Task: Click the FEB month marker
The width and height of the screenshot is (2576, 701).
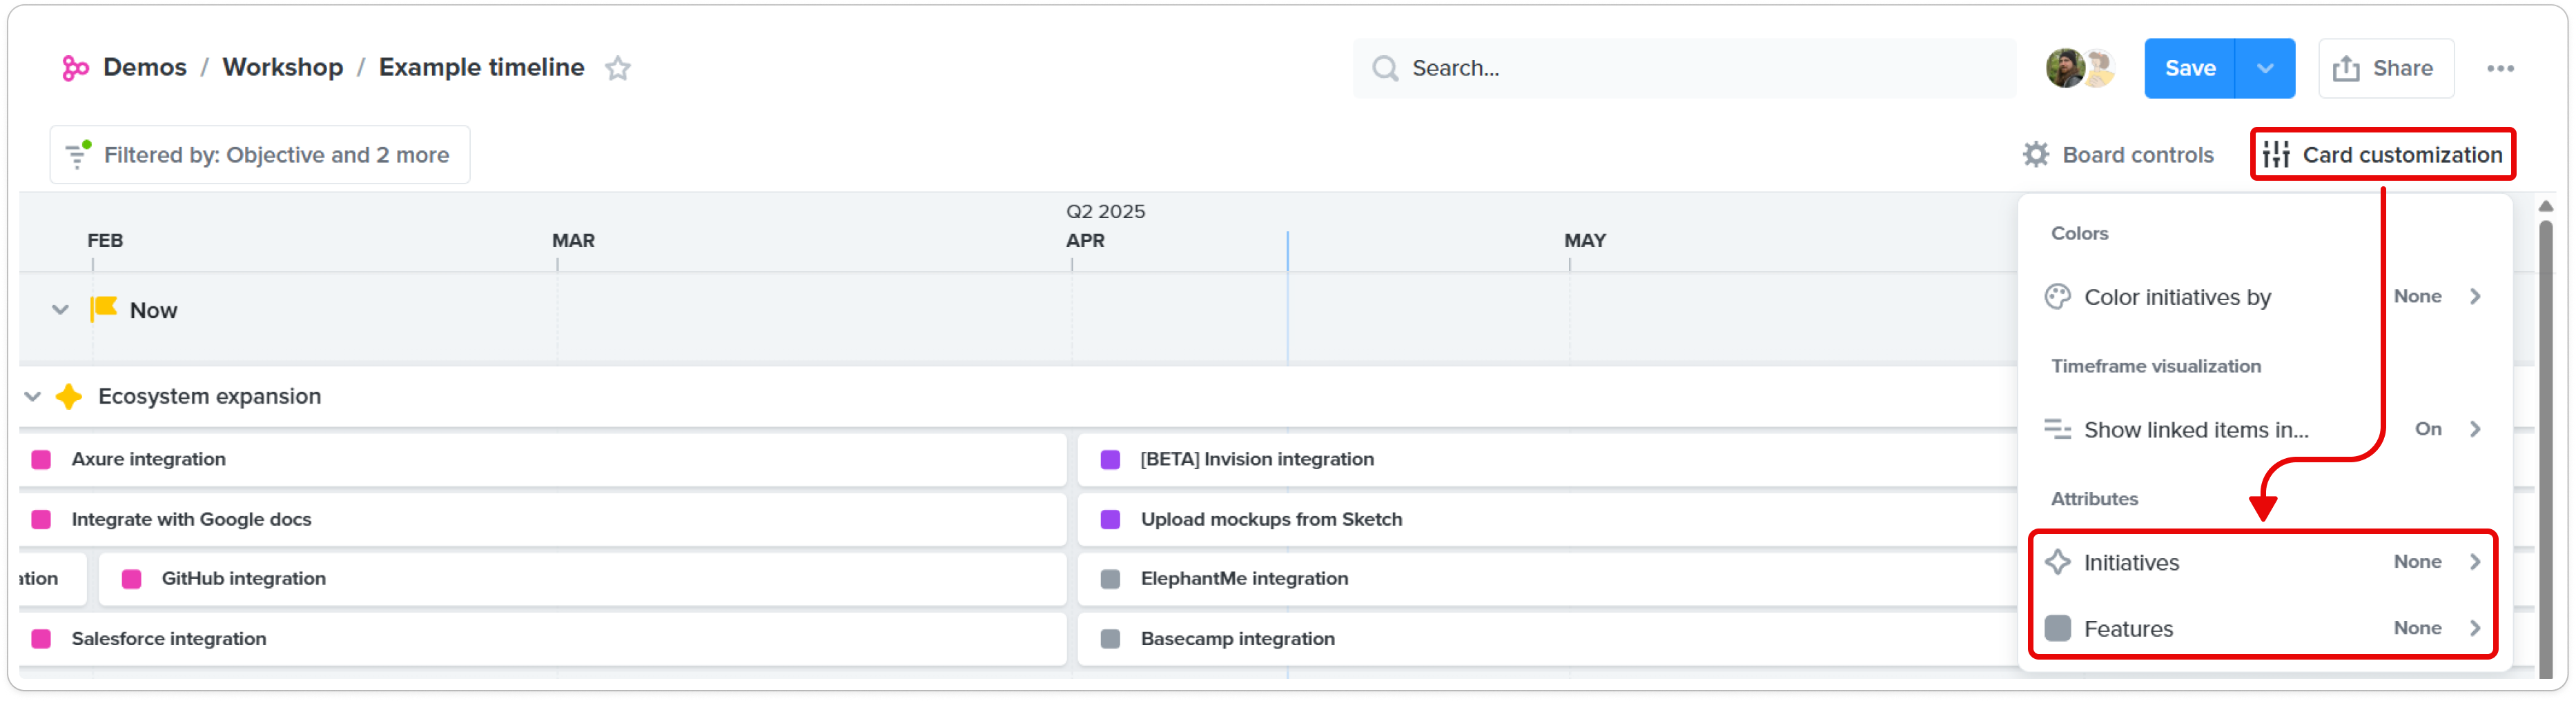Action: [105, 240]
